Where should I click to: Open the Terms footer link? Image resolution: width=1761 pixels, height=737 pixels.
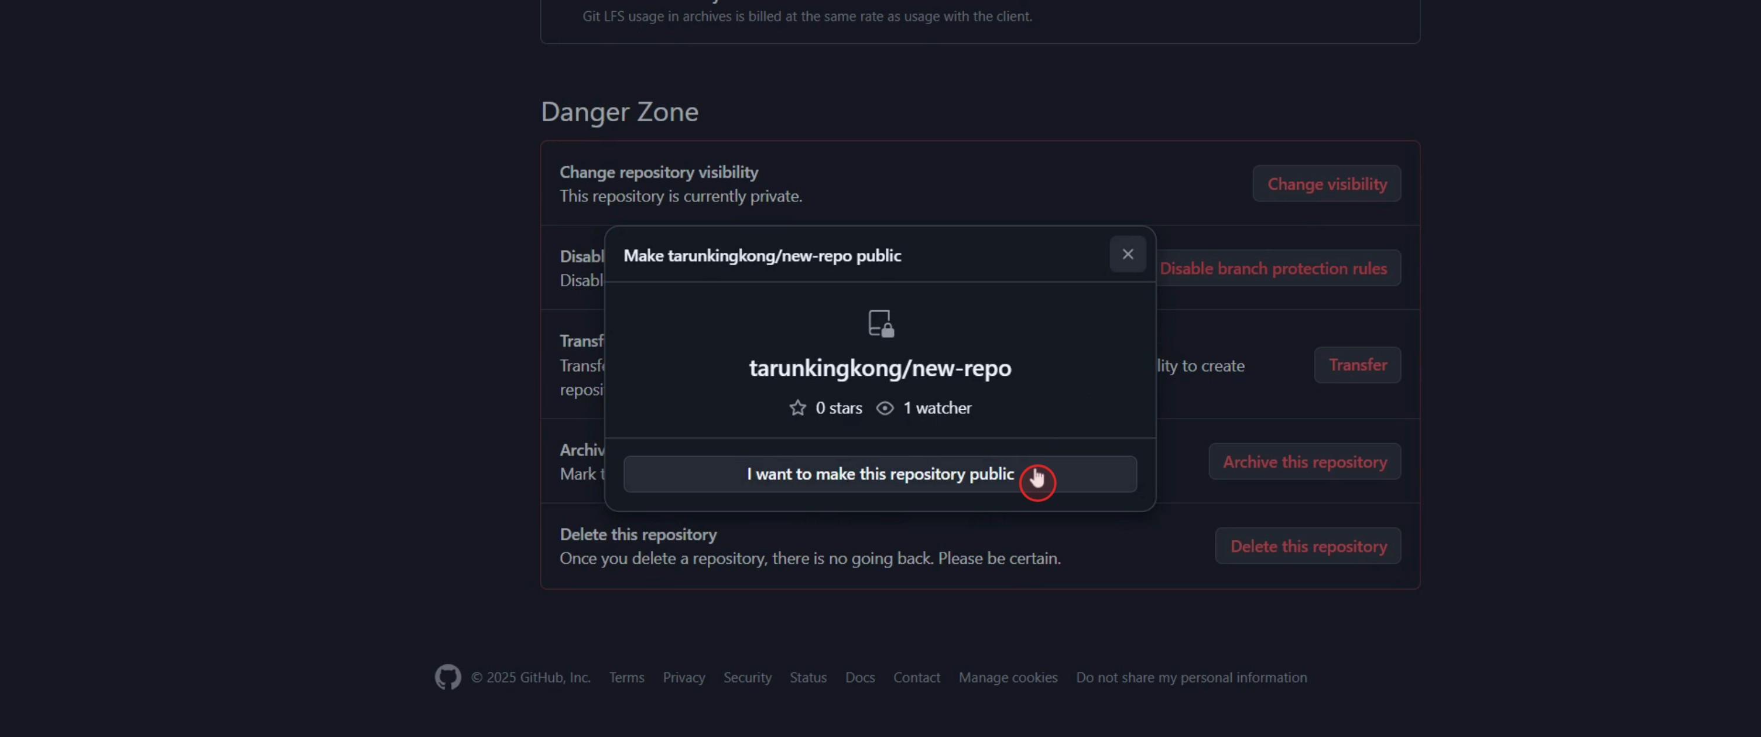click(626, 677)
